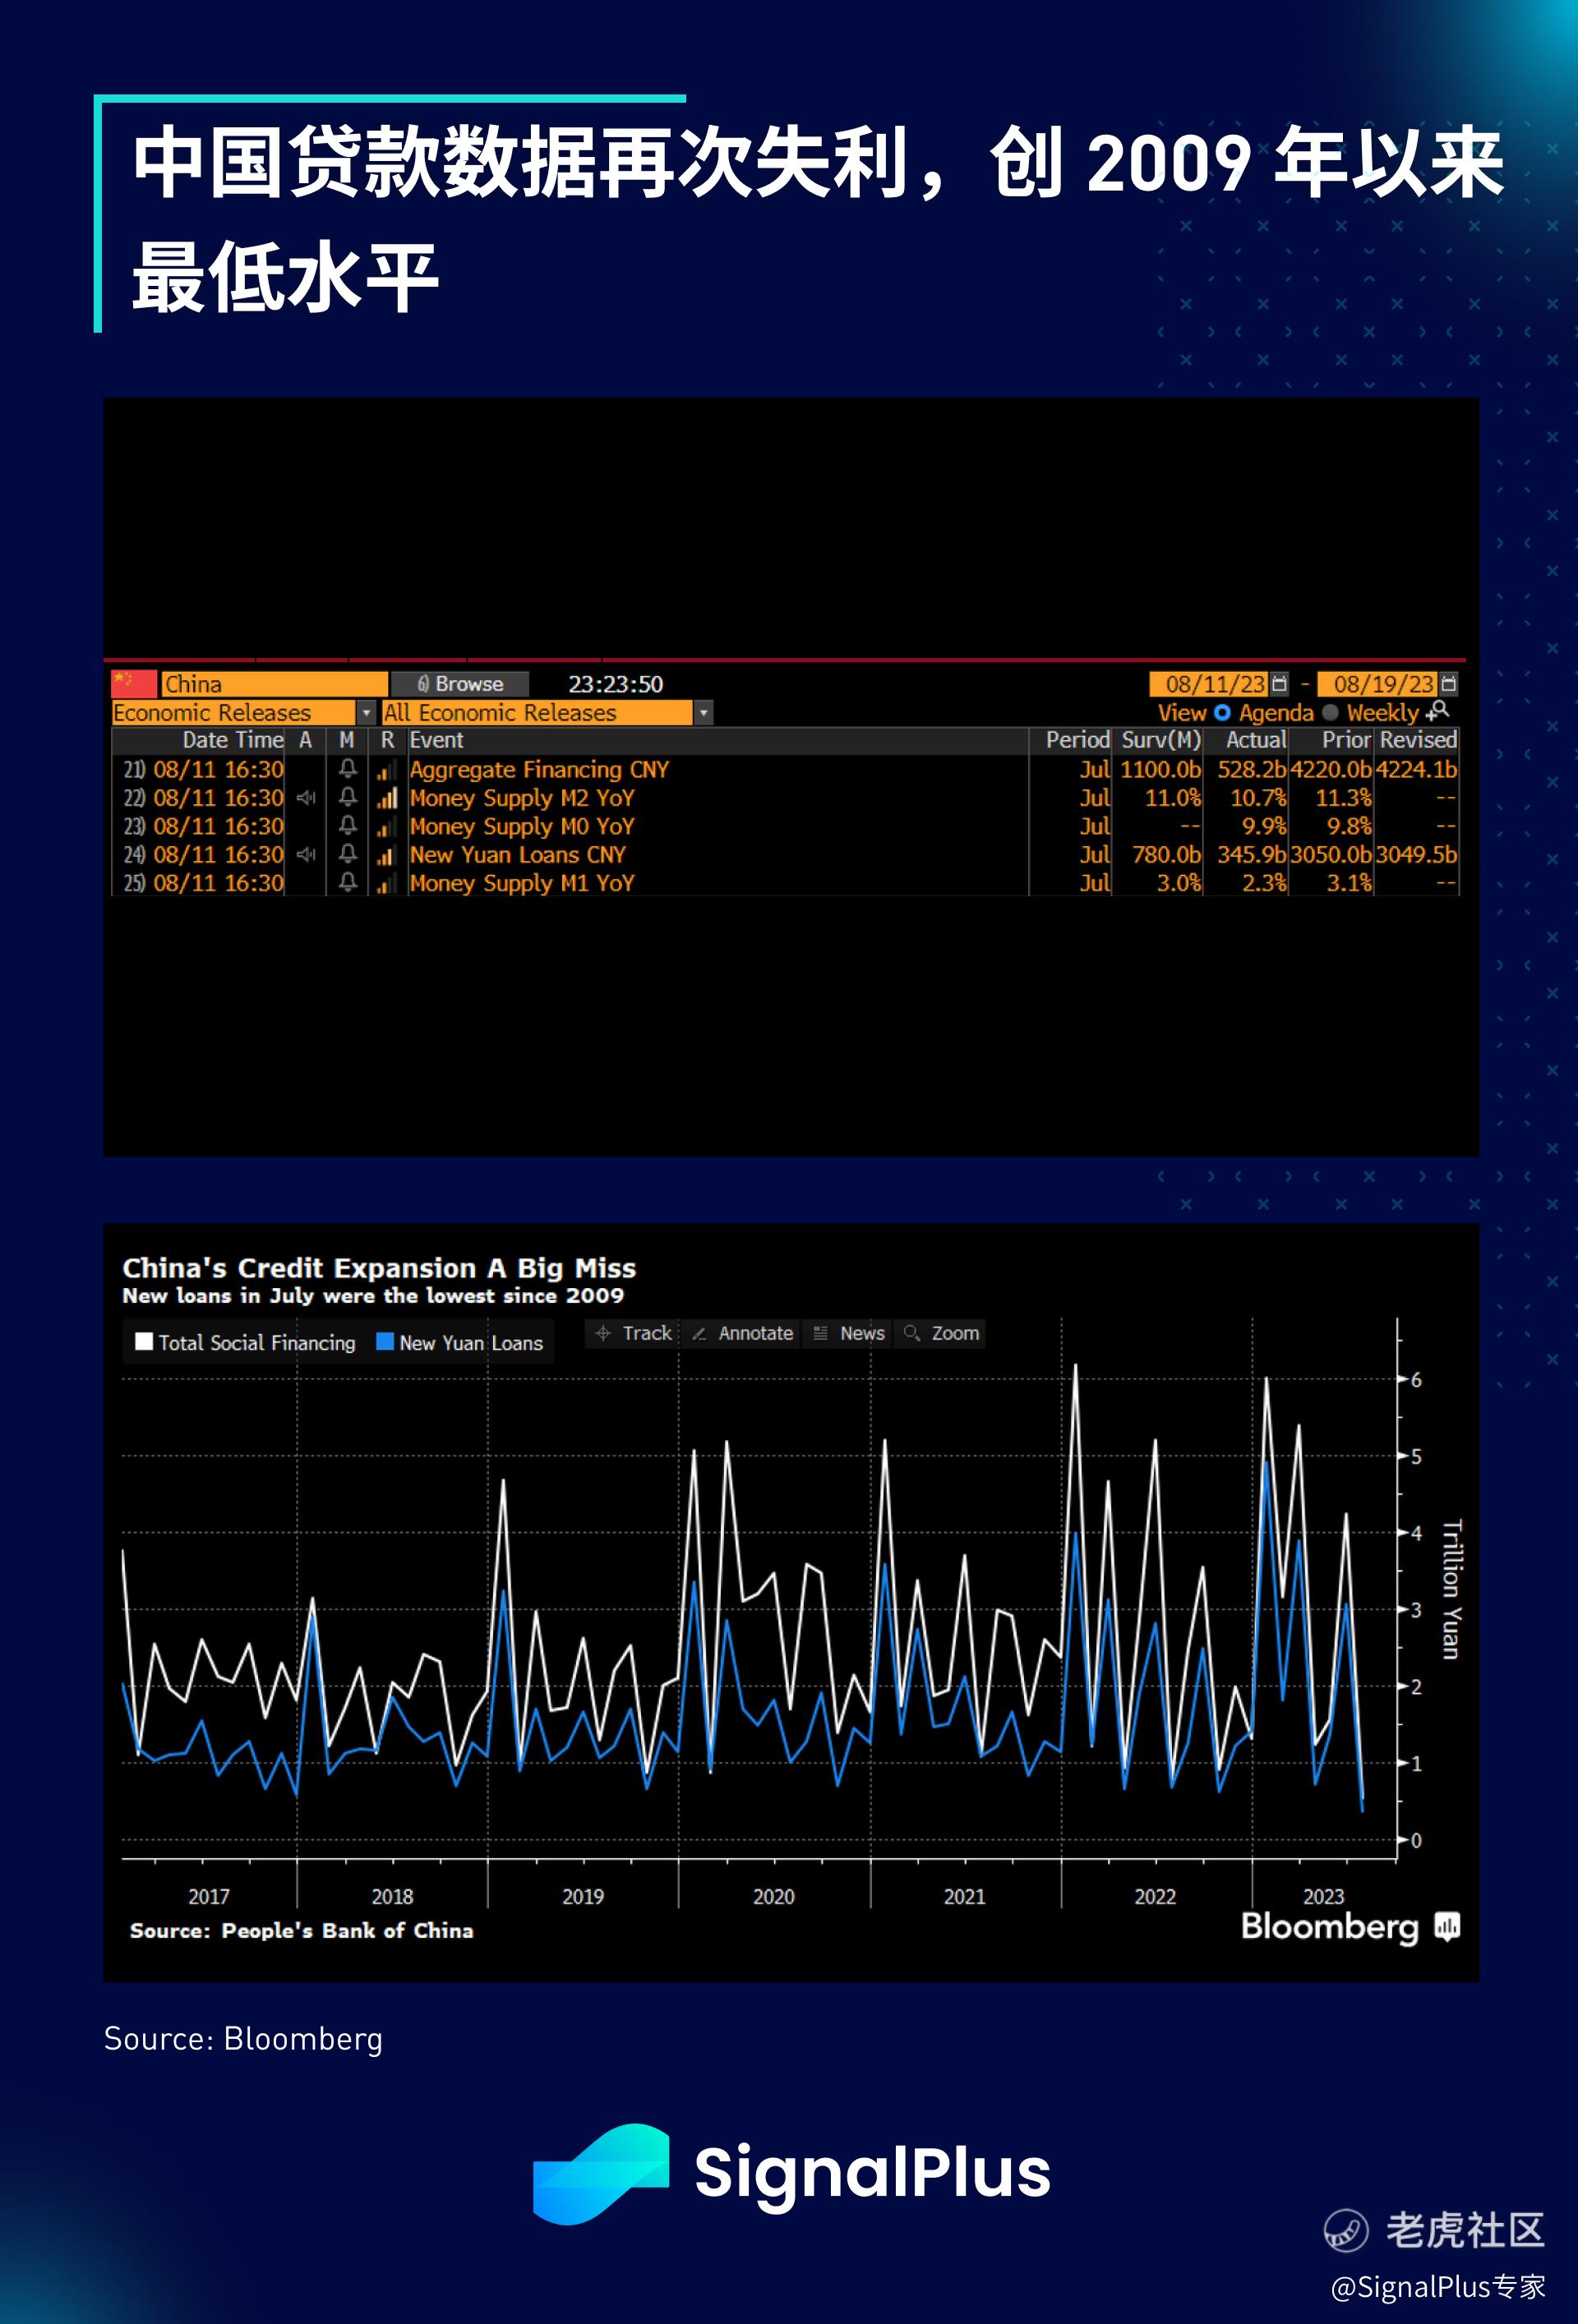Click actual value 2.3% for M1 YoY
Image resolution: width=1578 pixels, height=2324 pixels.
tap(1265, 883)
